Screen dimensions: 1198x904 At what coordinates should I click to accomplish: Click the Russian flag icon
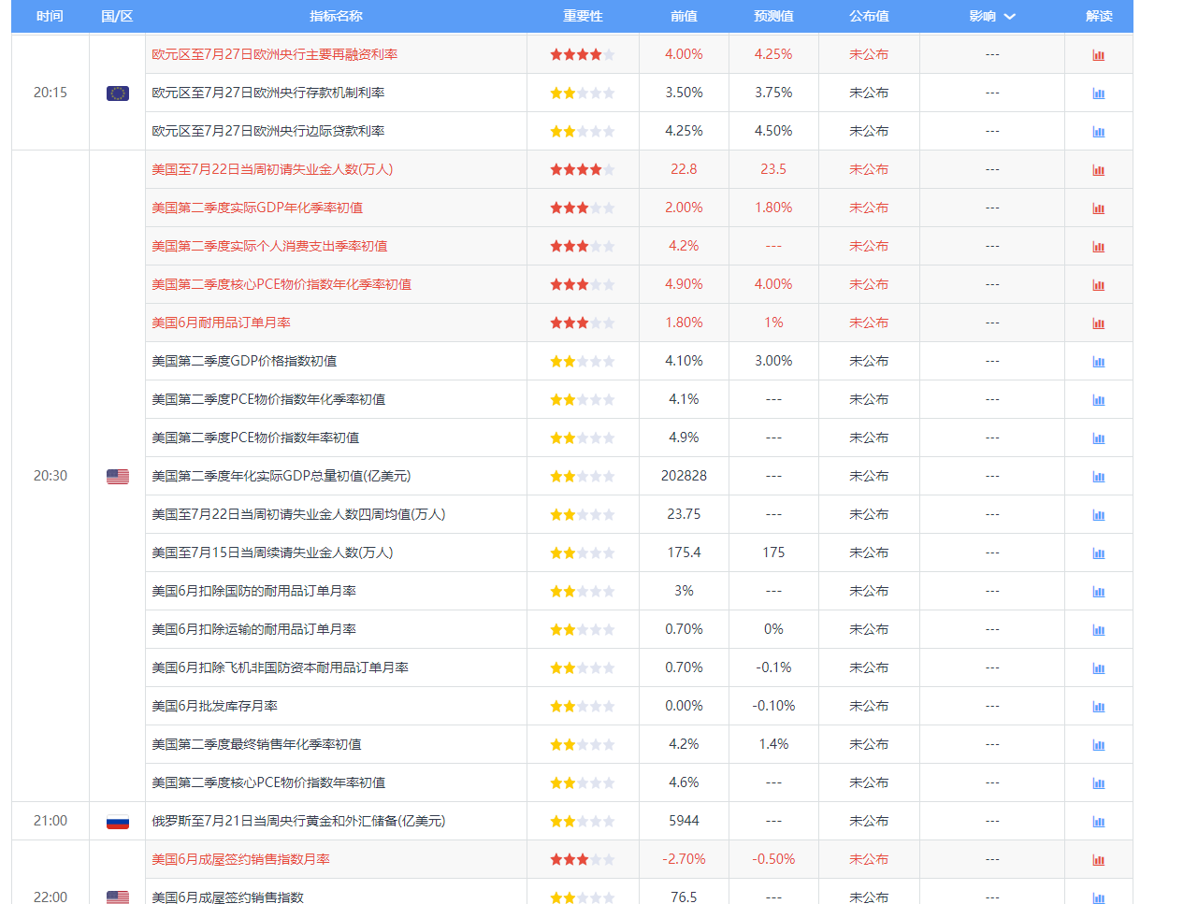point(118,822)
